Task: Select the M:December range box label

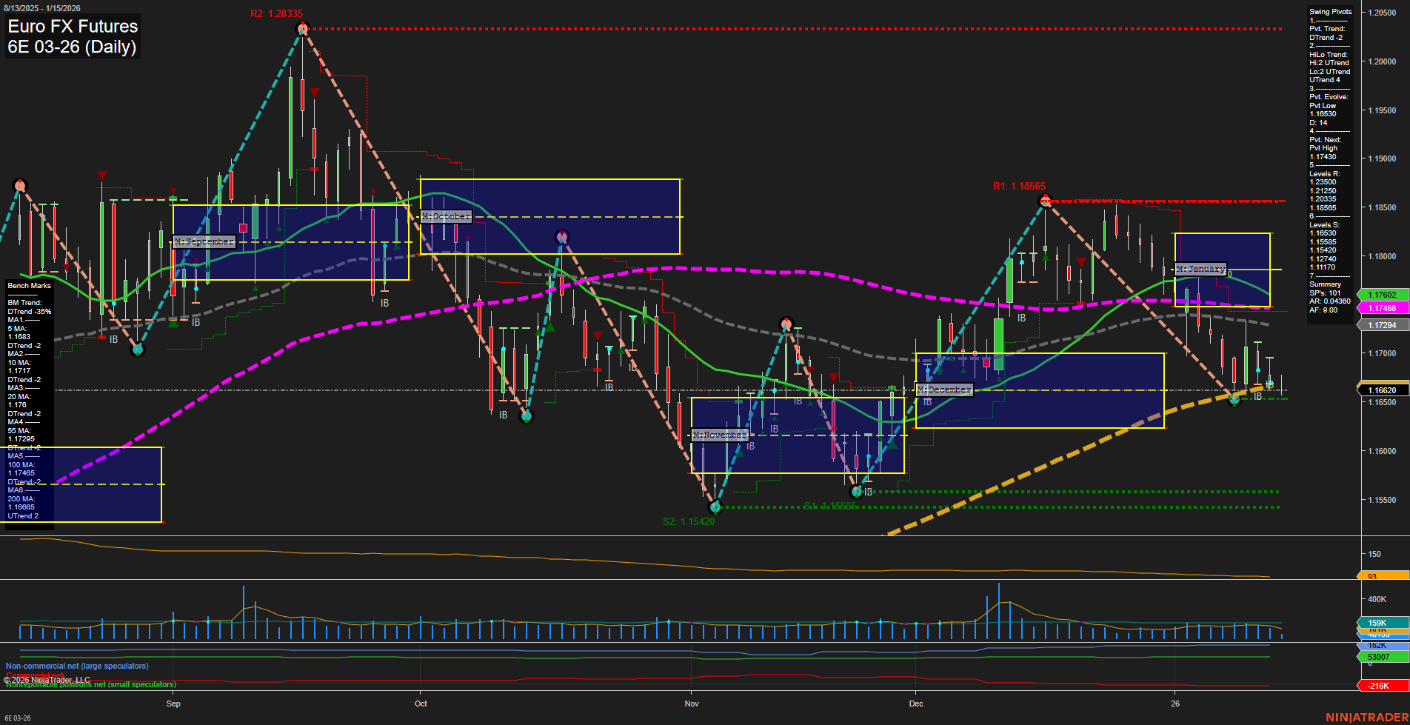Action: [944, 388]
